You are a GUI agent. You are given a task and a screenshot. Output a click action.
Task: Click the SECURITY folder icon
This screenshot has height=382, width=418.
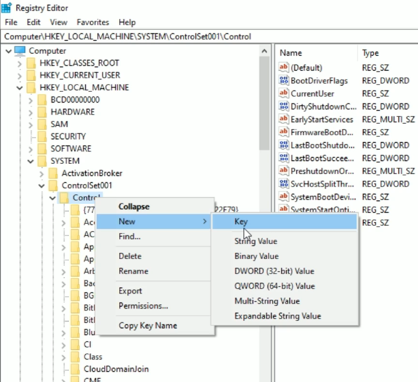[x=42, y=137]
